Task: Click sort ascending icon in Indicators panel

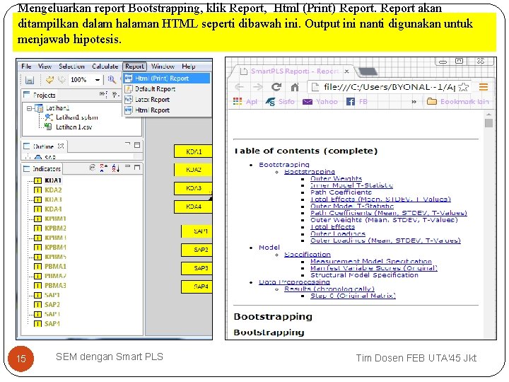Action: pos(103,168)
